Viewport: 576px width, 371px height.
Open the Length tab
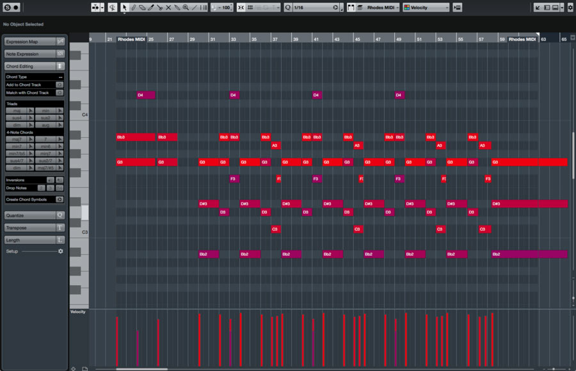30,240
